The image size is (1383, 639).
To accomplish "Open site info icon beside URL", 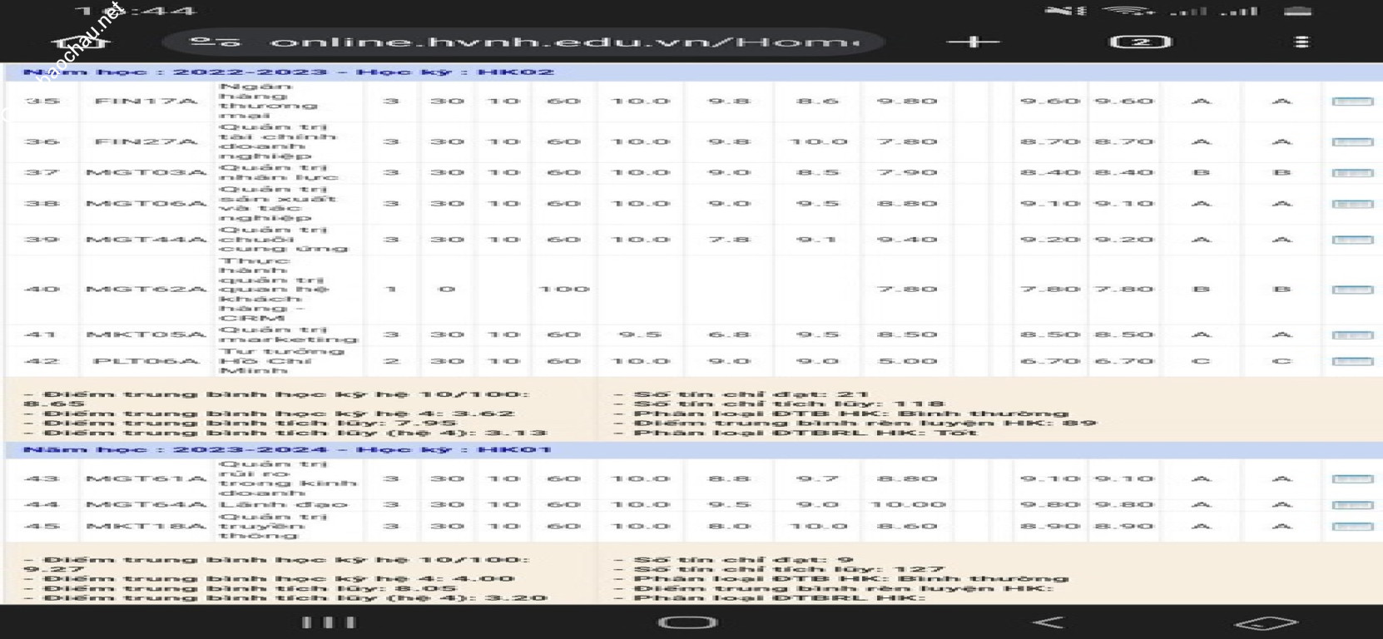I will pyautogui.click(x=215, y=42).
